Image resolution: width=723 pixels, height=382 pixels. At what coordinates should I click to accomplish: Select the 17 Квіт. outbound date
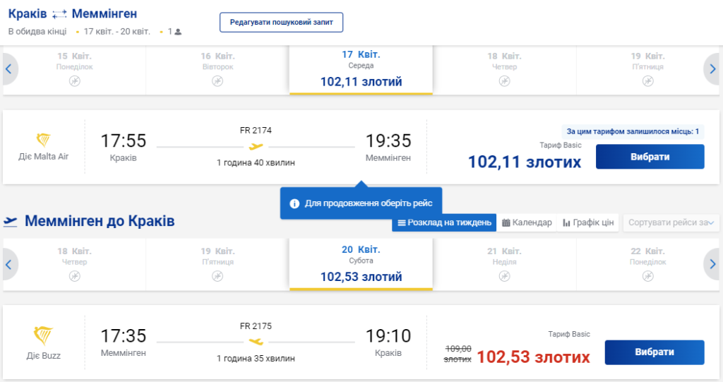(361, 69)
